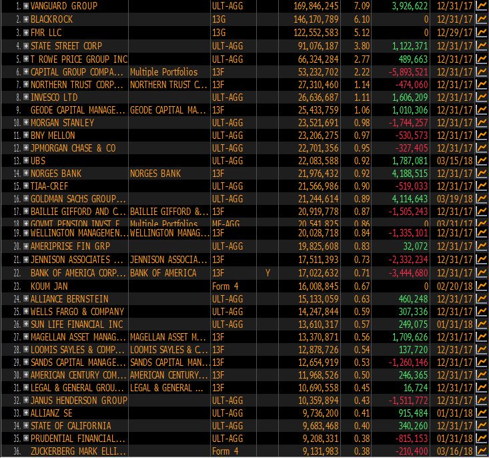Expand the BlackRock holder row
Screen dimensions: 489x458
(x=26, y=19)
